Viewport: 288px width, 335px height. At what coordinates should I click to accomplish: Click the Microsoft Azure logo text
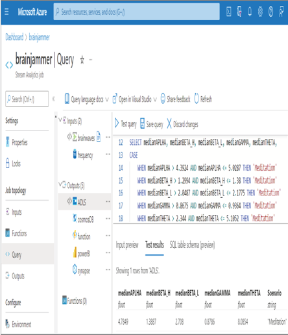pos(32,12)
